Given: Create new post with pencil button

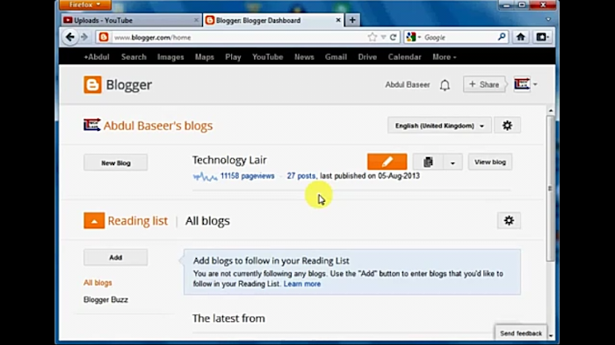Looking at the screenshot, I should tap(387, 162).
